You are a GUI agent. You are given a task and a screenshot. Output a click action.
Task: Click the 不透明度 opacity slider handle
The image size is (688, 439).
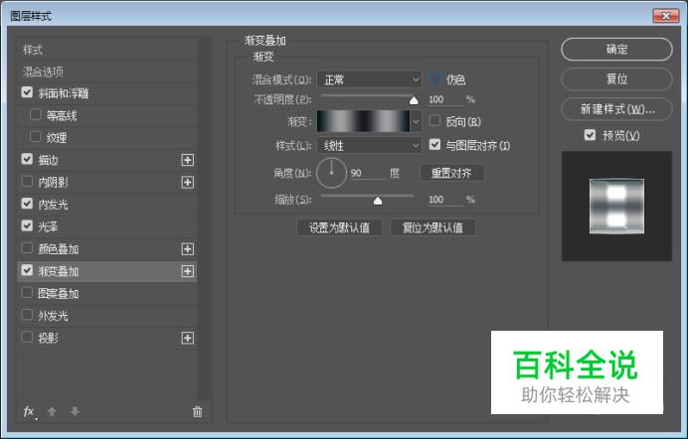[x=414, y=100]
